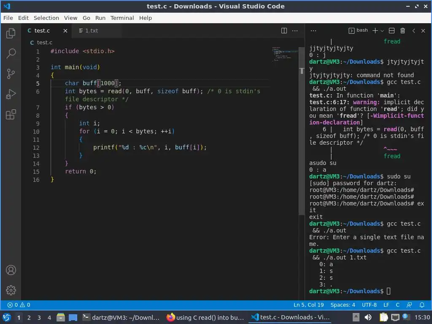
Task: Open the dartz@VM3 terminal taskbar window
Action: click(121, 317)
